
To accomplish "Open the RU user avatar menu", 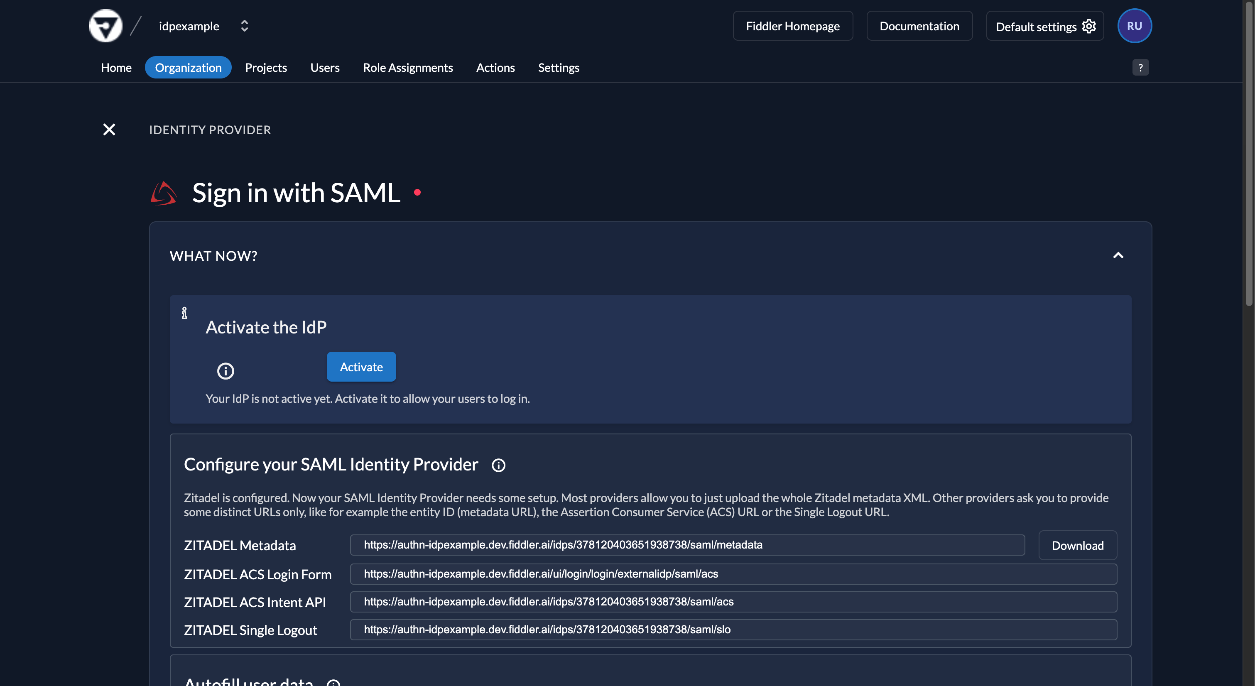I will coord(1135,26).
